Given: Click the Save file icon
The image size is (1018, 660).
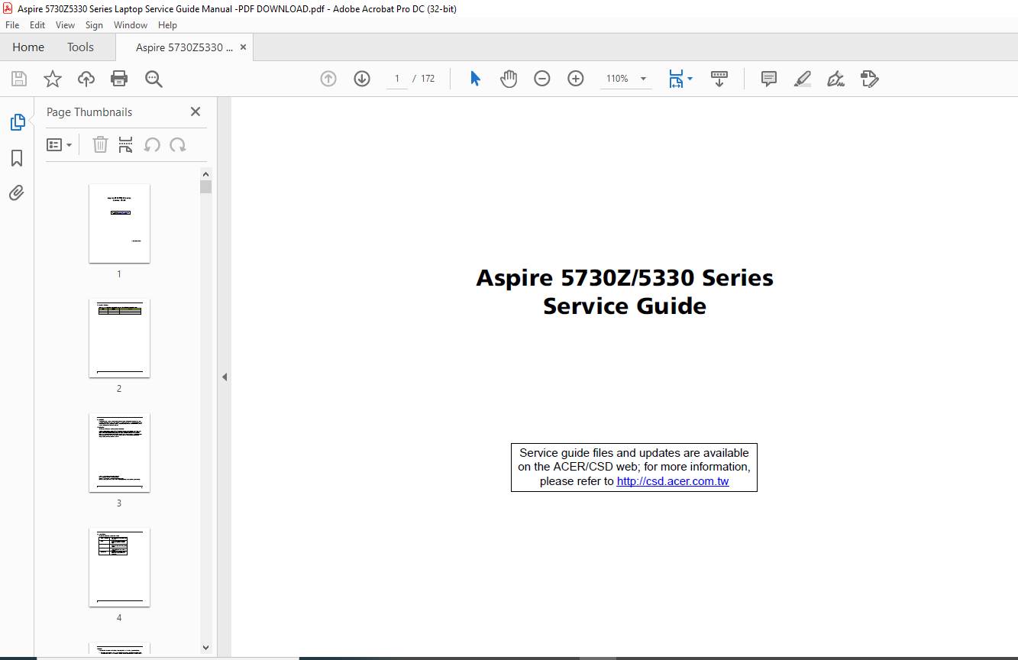Looking at the screenshot, I should [19, 79].
